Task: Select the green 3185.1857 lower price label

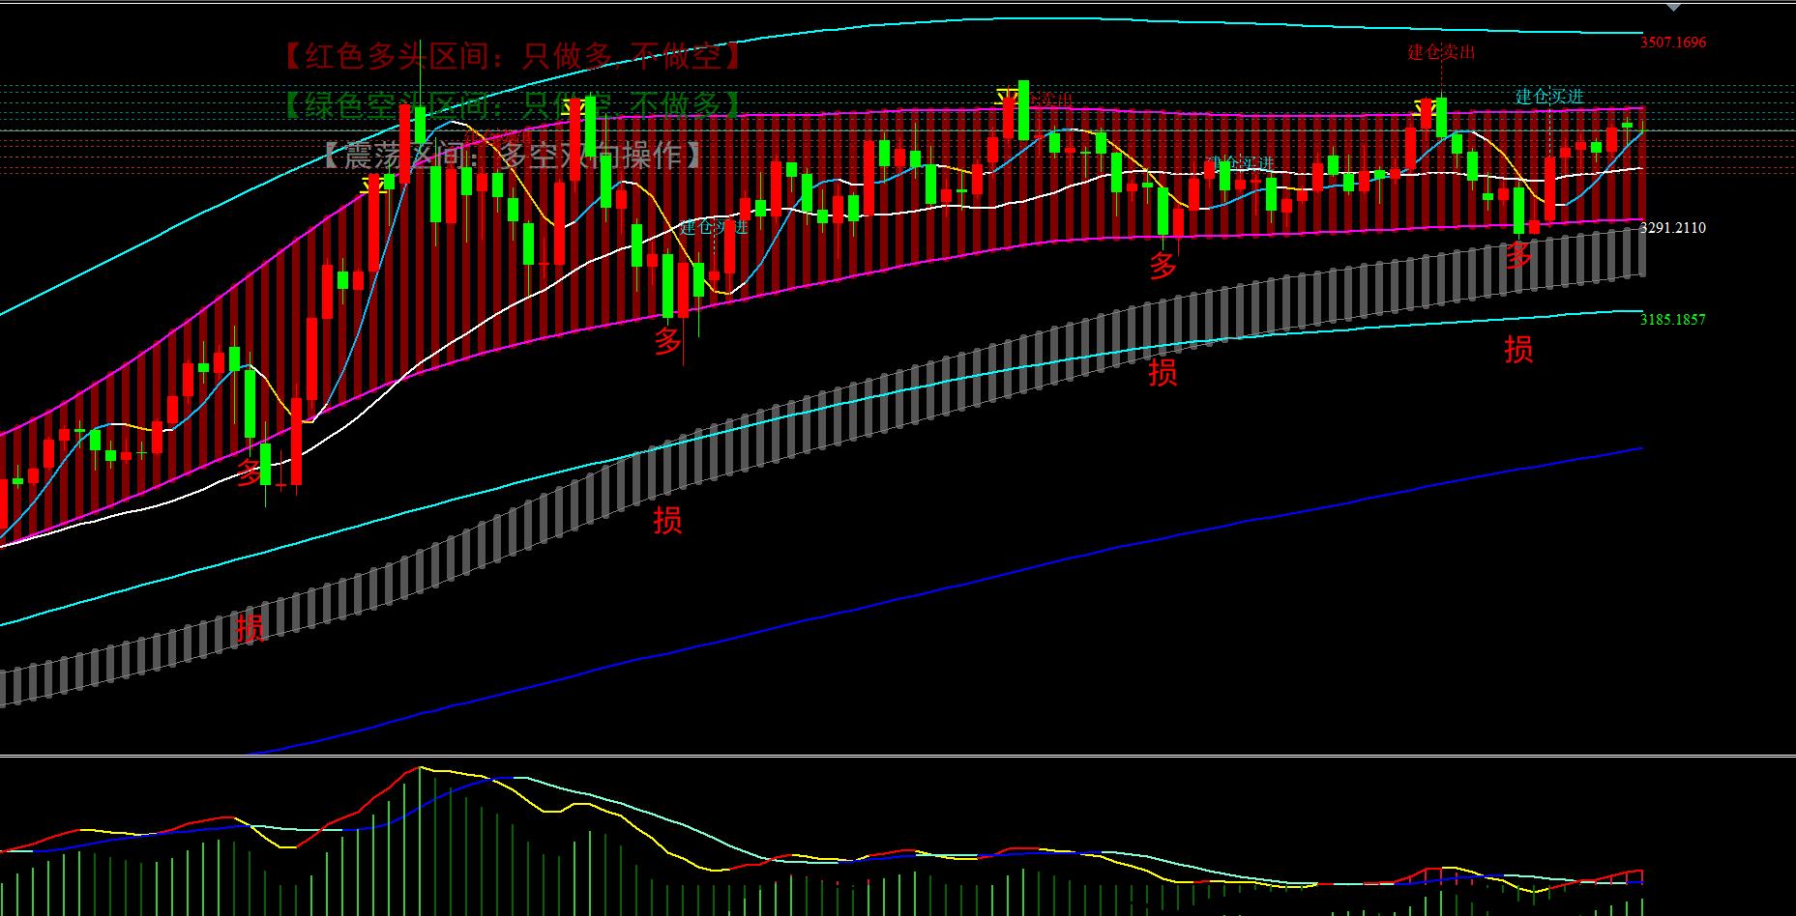Action: pyautogui.click(x=1673, y=320)
